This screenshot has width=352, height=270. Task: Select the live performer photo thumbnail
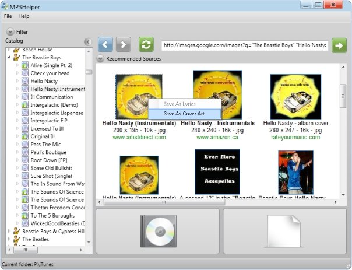[295, 172]
